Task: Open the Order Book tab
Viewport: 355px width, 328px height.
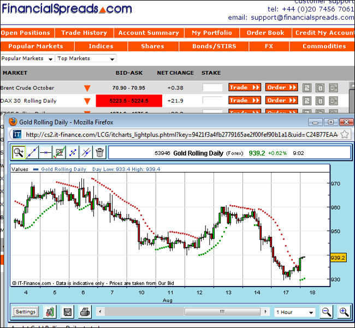Action: pos(265,33)
